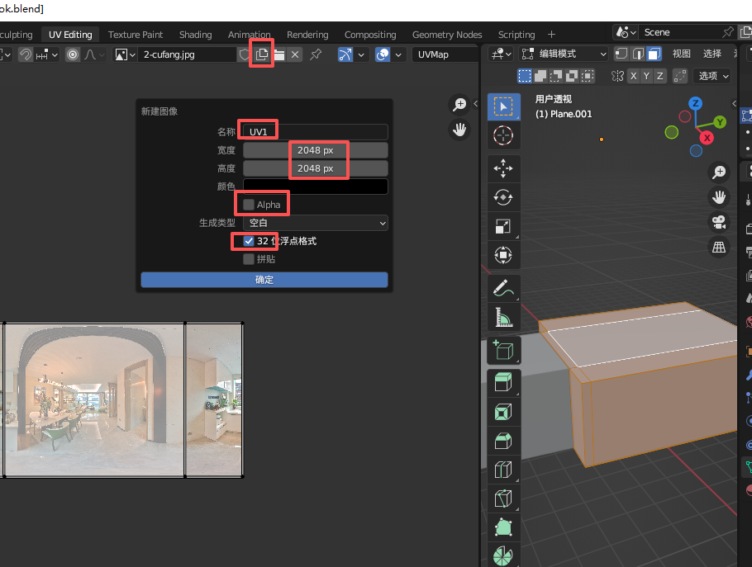
Task: Choose the Loop Cut tool
Action: [x=502, y=470]
